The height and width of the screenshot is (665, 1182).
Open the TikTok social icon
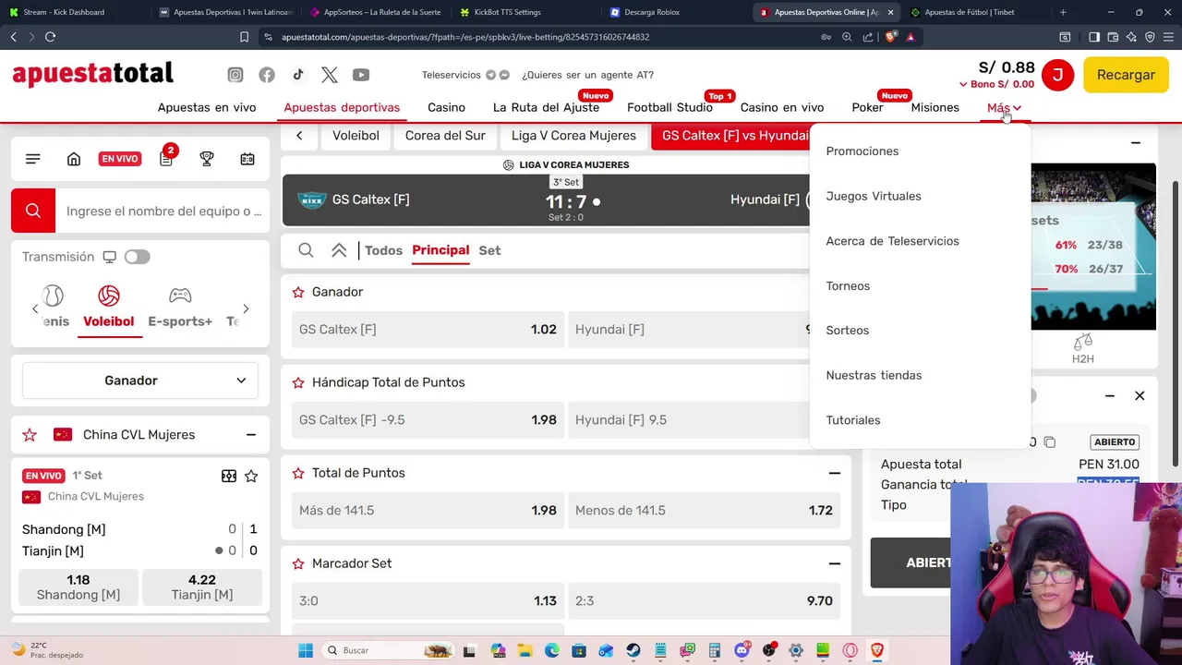(298, 75)
